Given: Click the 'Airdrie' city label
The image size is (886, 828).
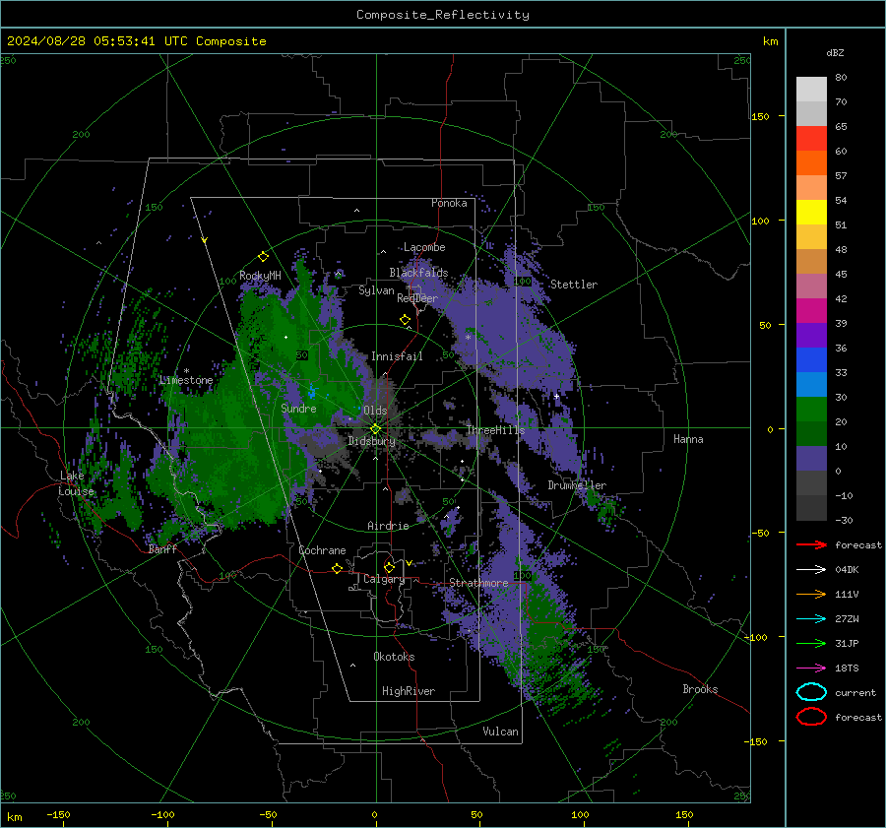Looking at the screenshot, I should pyautogui.click(x=388, y=526).
